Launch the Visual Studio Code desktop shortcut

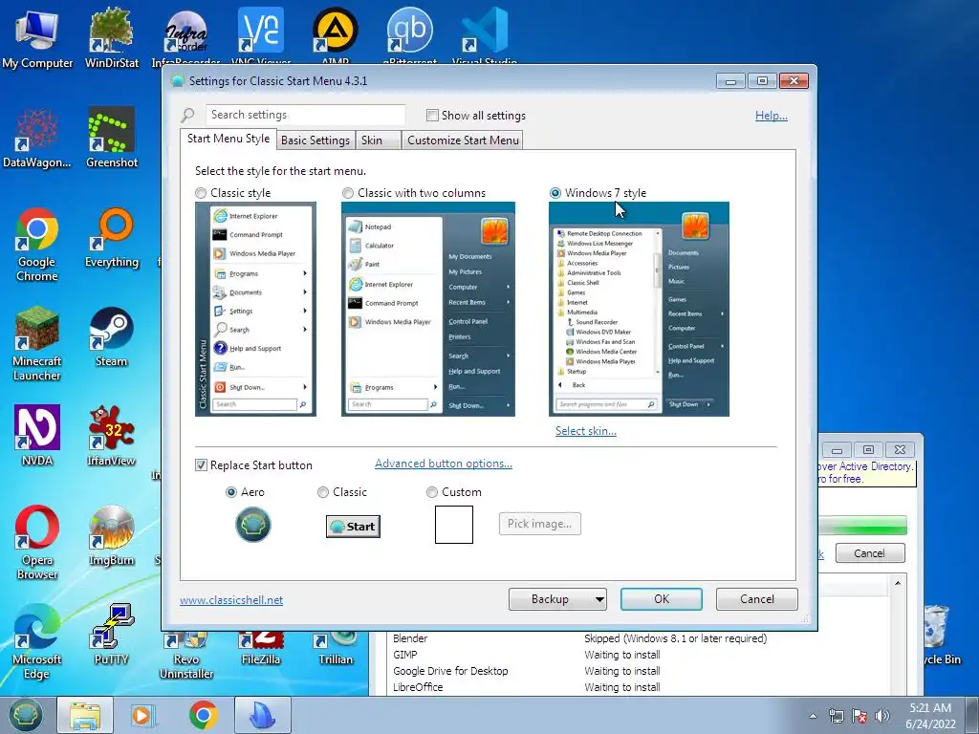pos(485,37)
